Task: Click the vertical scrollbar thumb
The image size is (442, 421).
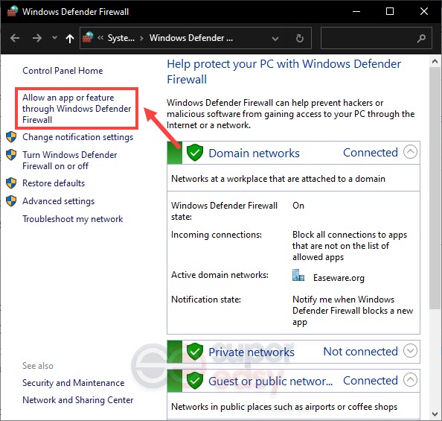Action: (435, 188)
